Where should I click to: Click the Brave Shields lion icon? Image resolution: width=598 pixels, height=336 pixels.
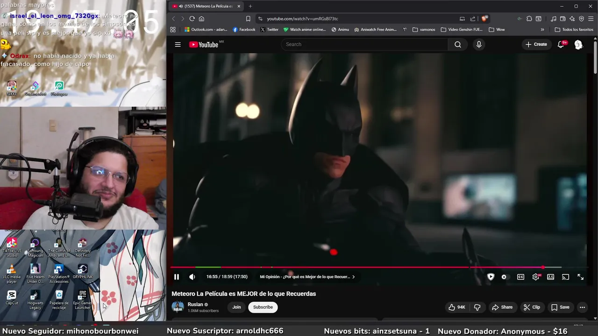484,19
